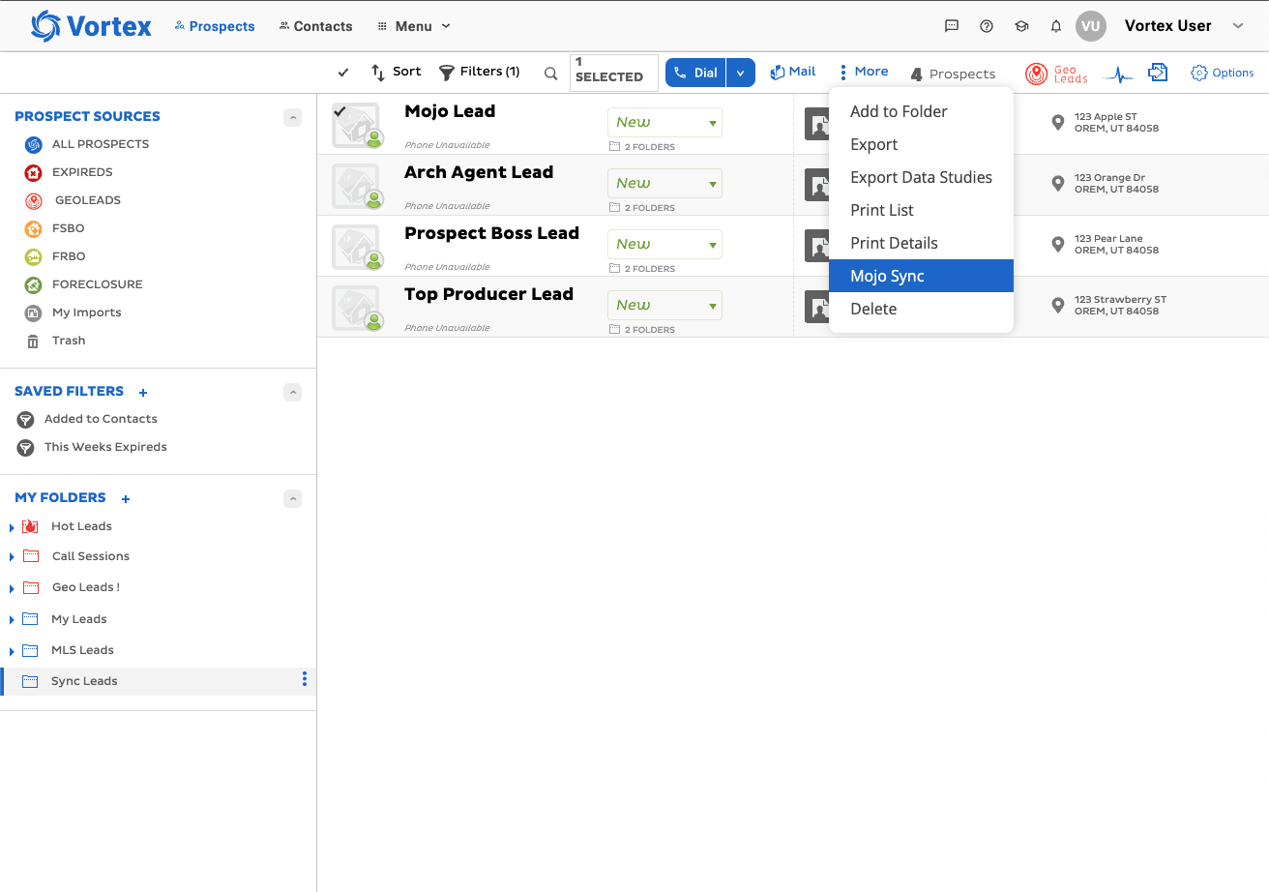Click the Dial button
This screenshot has height=892, width=1269.
point(695,73)
